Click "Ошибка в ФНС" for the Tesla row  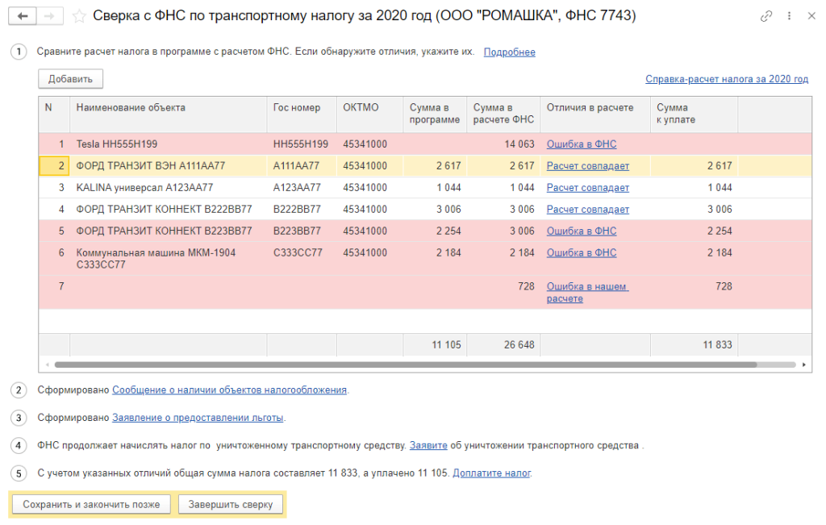pyautogui.click(x=581, y=144)
